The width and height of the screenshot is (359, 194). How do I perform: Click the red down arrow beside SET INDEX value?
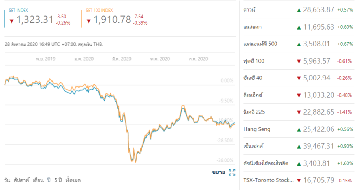(12, 21)
